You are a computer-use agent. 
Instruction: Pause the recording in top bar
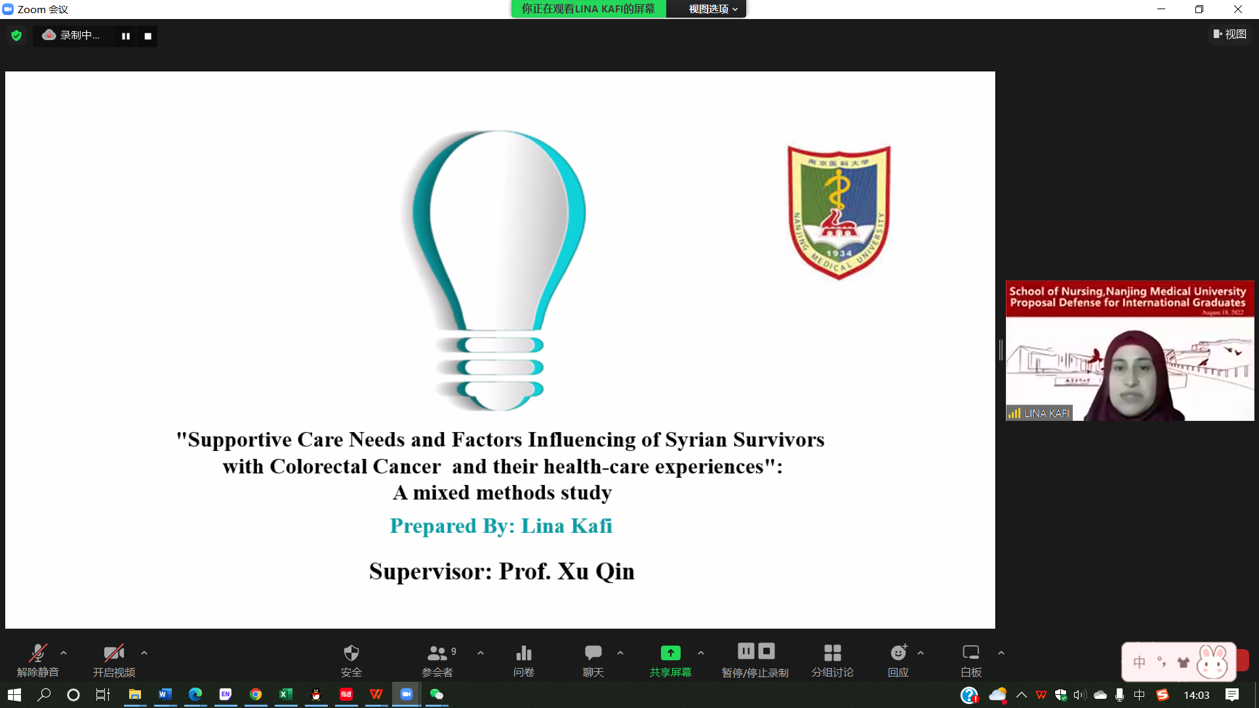(126, 36)
